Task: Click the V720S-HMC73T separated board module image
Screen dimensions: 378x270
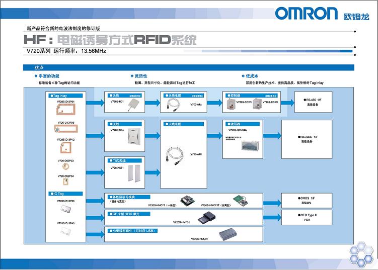Action: (x=241, y=201)
